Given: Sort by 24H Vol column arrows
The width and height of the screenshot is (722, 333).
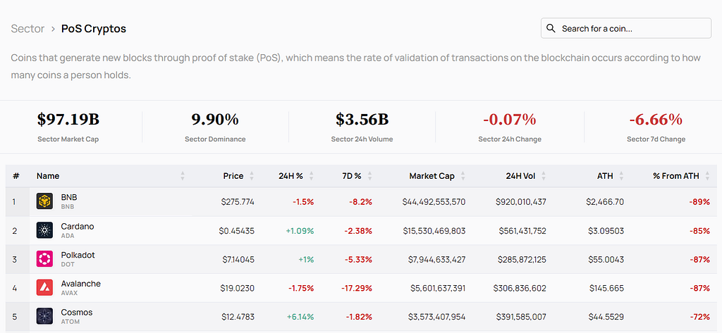Looking at the screenshot, I should point(544,176).
